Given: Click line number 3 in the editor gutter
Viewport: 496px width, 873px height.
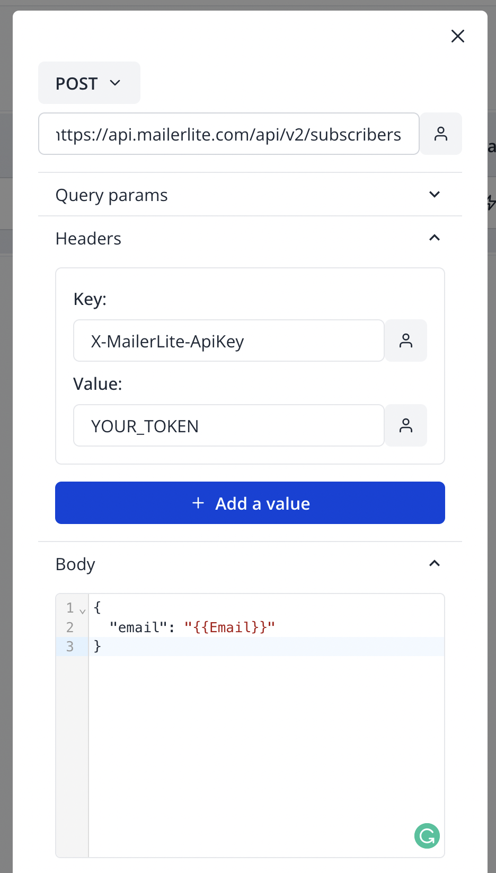Looking at the screenshot, I should coord(70,647).
